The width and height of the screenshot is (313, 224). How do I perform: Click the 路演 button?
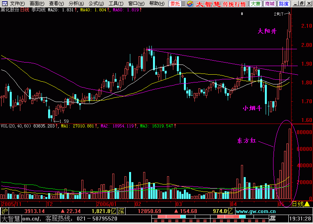tap(284, 4)
